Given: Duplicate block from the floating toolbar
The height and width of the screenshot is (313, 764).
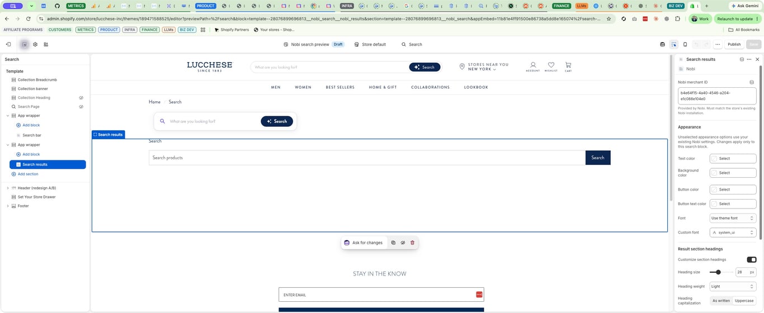Looking at the screenshot, I should click(393, 243).
